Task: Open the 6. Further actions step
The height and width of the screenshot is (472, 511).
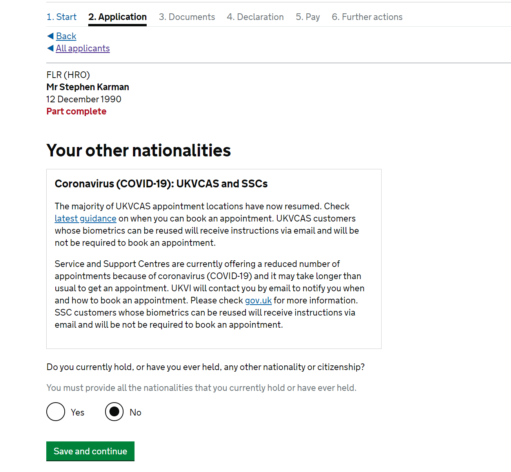Action: coord(367,17)
